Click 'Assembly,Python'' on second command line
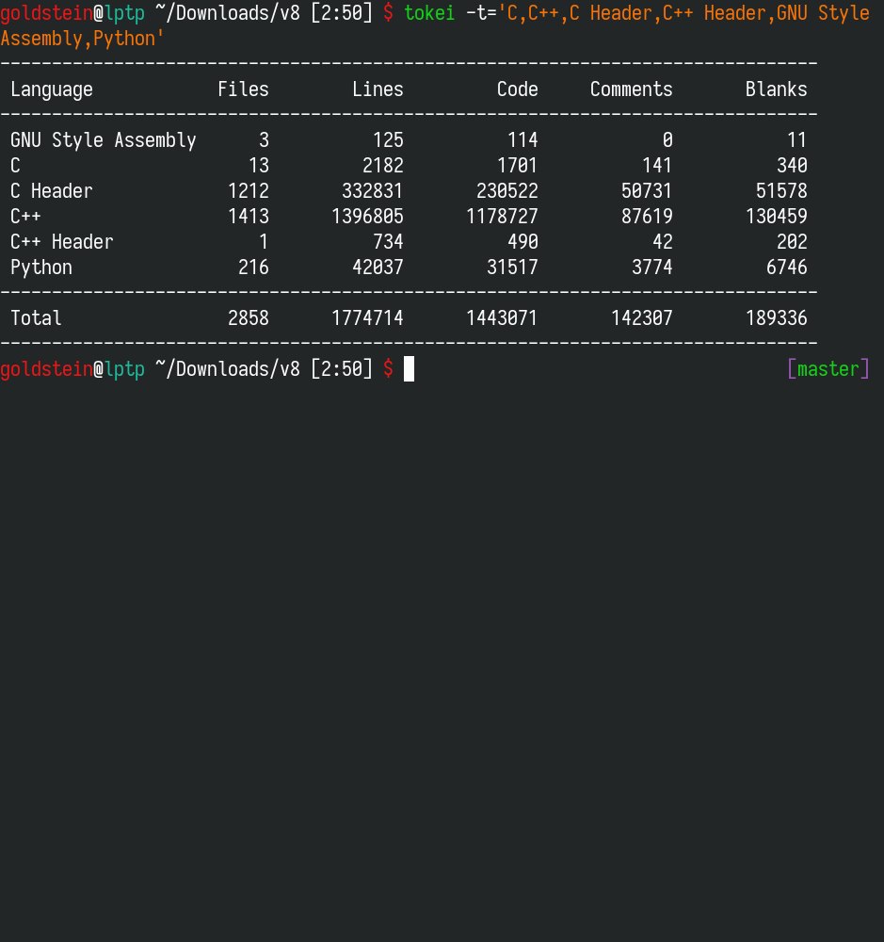This screenshot has width=884, height=942. (x=82, y=39)
